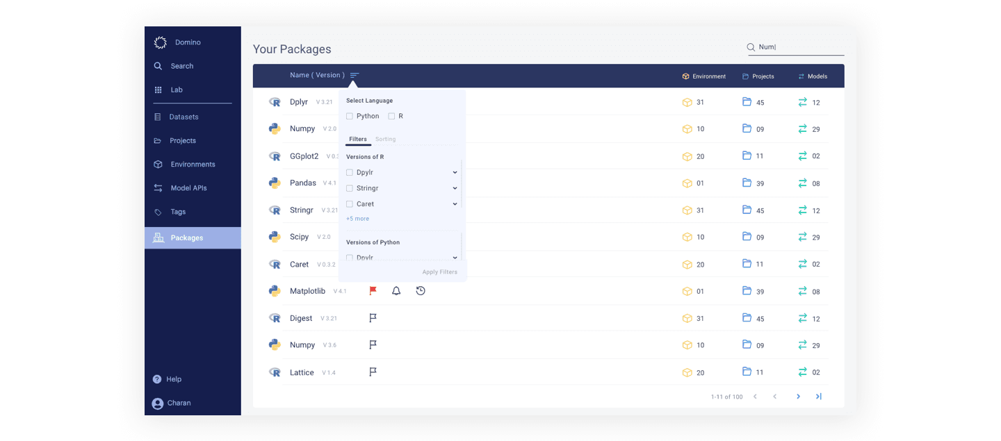Click the GGplot2 package name

304,156
